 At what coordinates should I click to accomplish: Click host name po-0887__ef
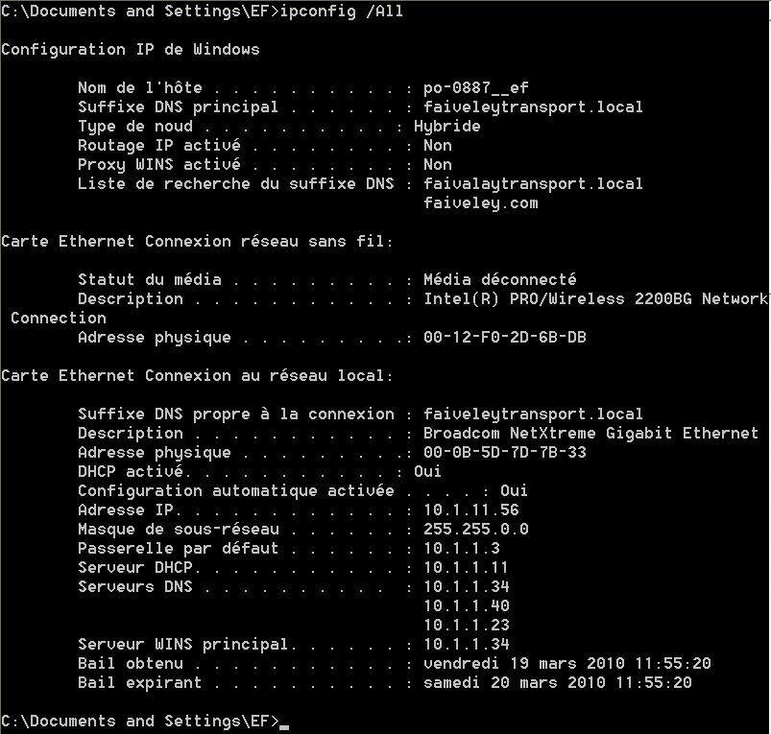(476, 88)
